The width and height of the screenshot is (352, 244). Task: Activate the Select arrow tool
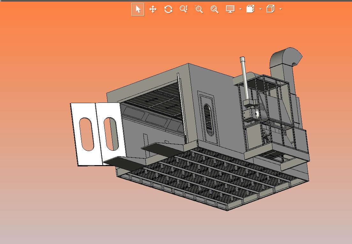(x=138, y=9)
